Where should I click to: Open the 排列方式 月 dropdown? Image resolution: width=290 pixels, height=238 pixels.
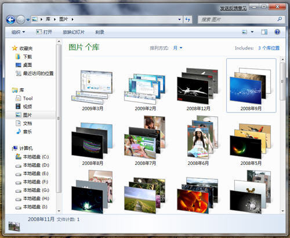[177, 48]
